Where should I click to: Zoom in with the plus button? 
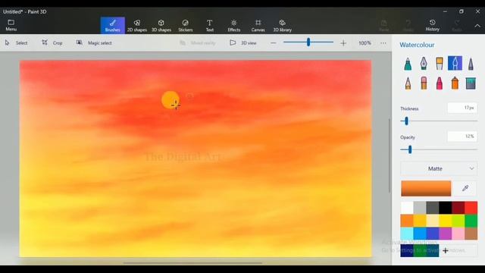click(x=343, y=43)
